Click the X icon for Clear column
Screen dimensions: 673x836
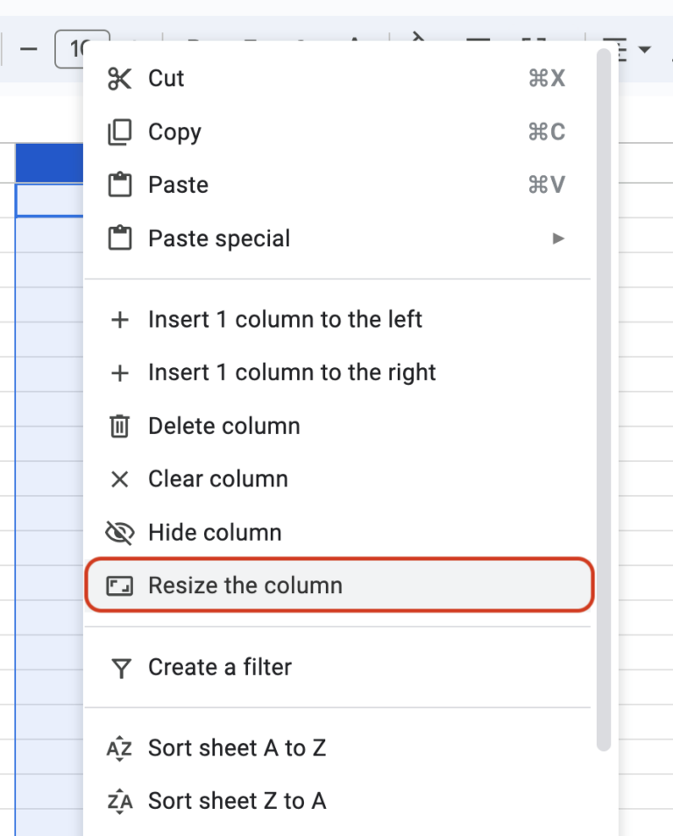click(x=119, y=478)
